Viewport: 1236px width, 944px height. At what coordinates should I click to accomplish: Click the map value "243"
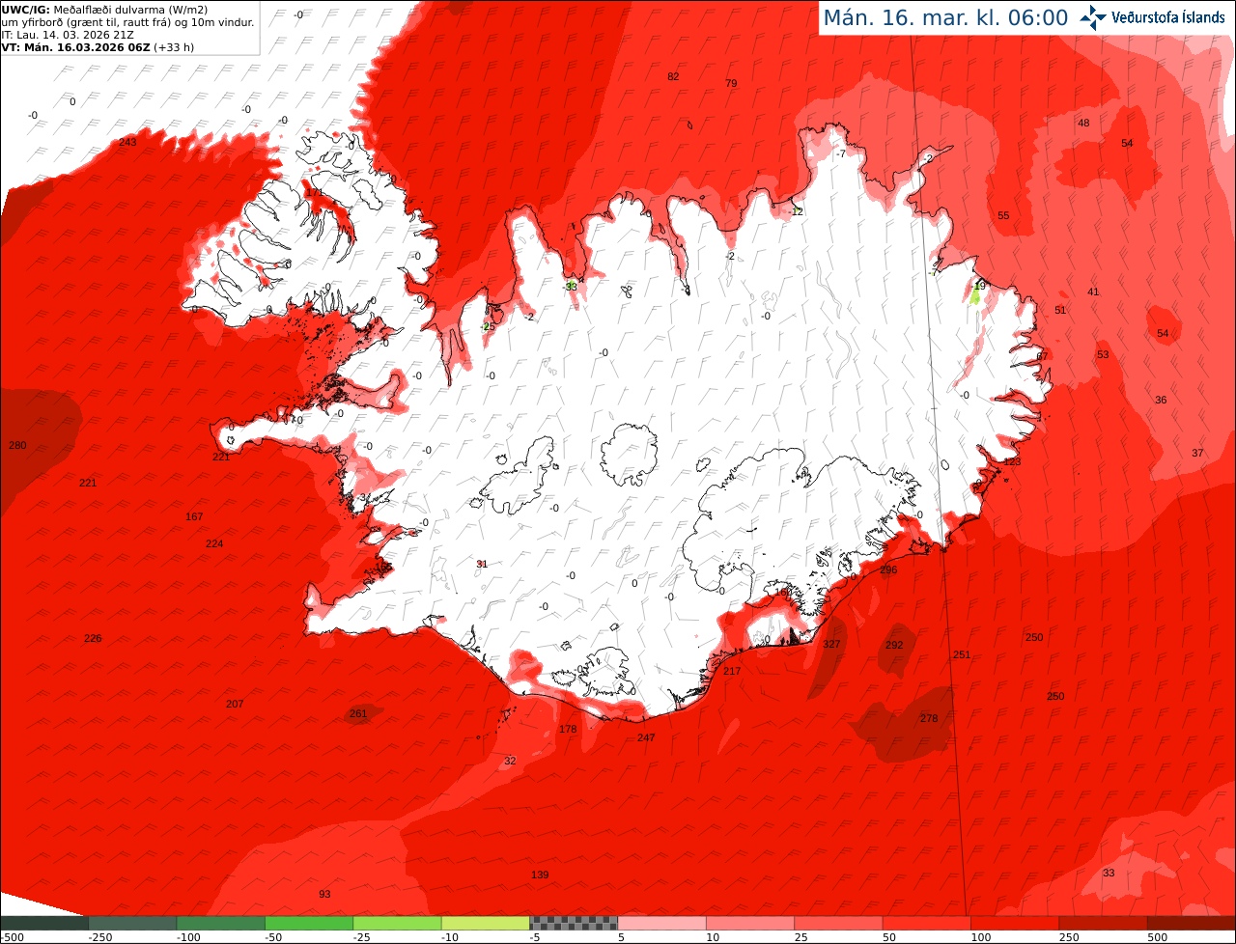[x=127, y=142]
